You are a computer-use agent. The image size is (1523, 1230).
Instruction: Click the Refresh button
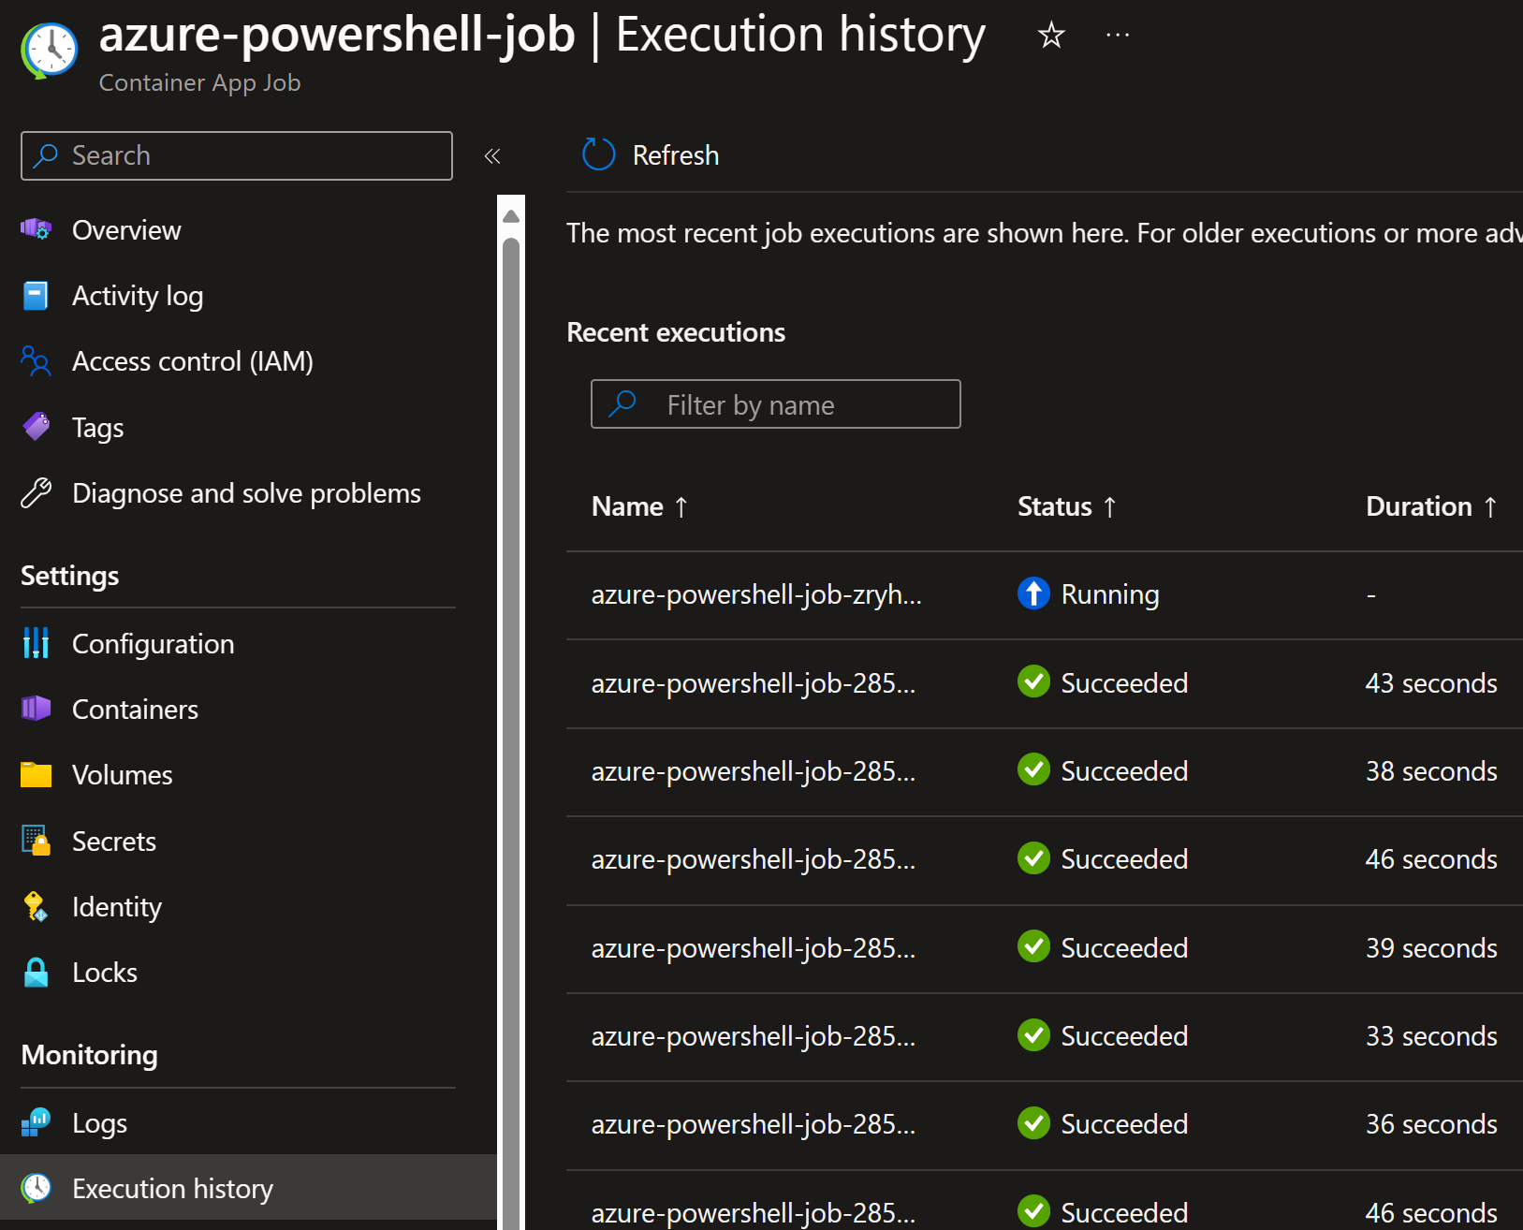click(651, 154)
